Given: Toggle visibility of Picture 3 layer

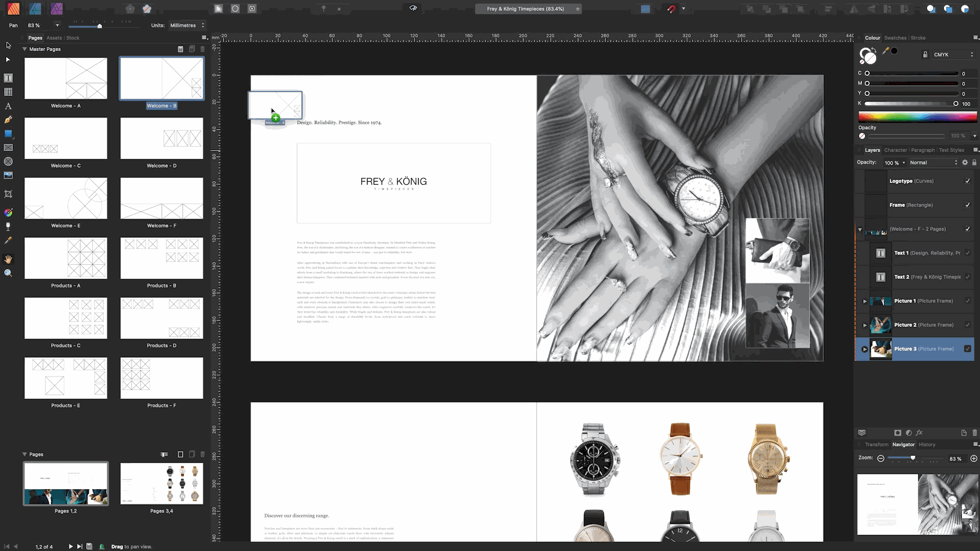Looking at the screenshot, I should tap(969, 348).
